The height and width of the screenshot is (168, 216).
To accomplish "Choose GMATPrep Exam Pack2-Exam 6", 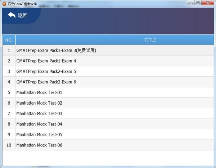I will [46, 82].
